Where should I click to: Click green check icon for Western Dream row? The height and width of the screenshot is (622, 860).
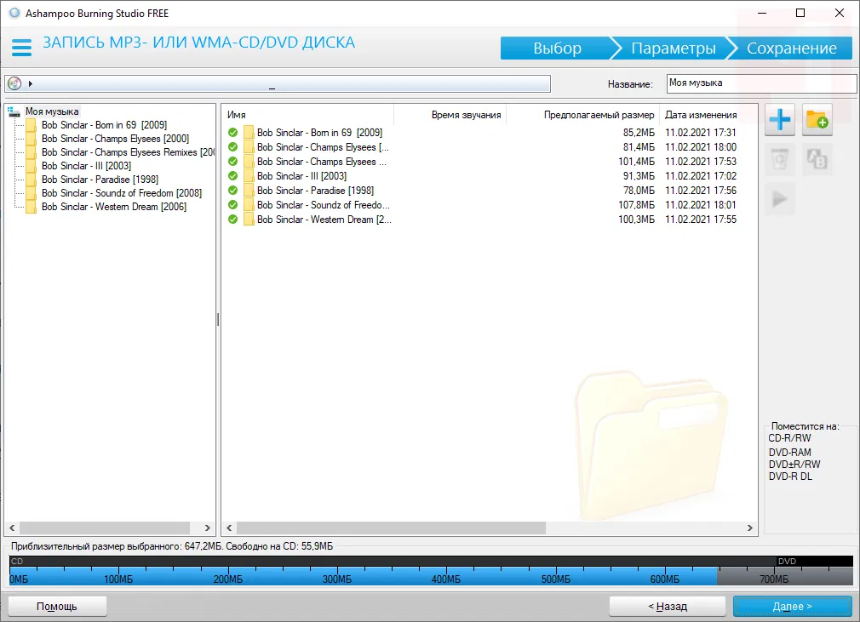(x=232, y=220)
